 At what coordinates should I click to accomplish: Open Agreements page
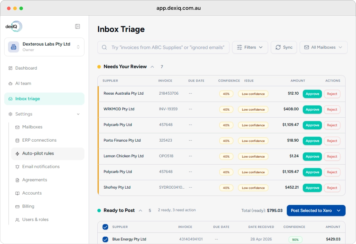(48, 180)
